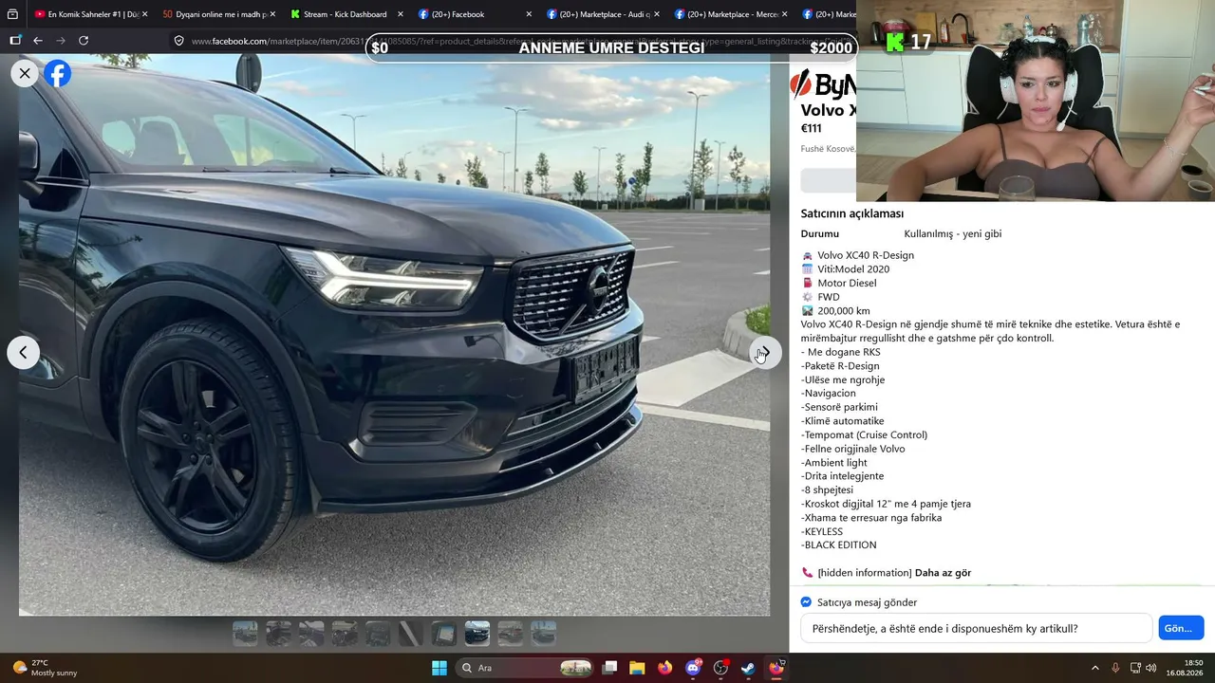Go forward one page in the browser
1215x683 pixels.
pyautogui.click(x=61, y=41)
